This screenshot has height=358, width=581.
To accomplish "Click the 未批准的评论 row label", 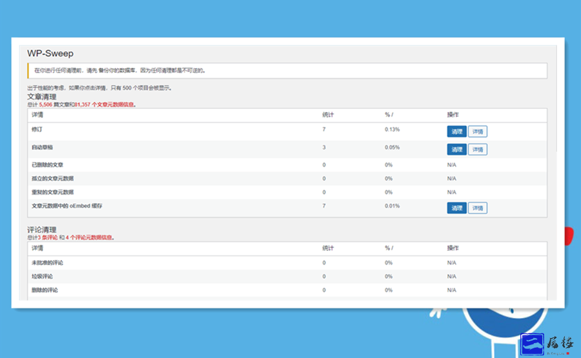I will pyautogui.click(x=47, y=263).
